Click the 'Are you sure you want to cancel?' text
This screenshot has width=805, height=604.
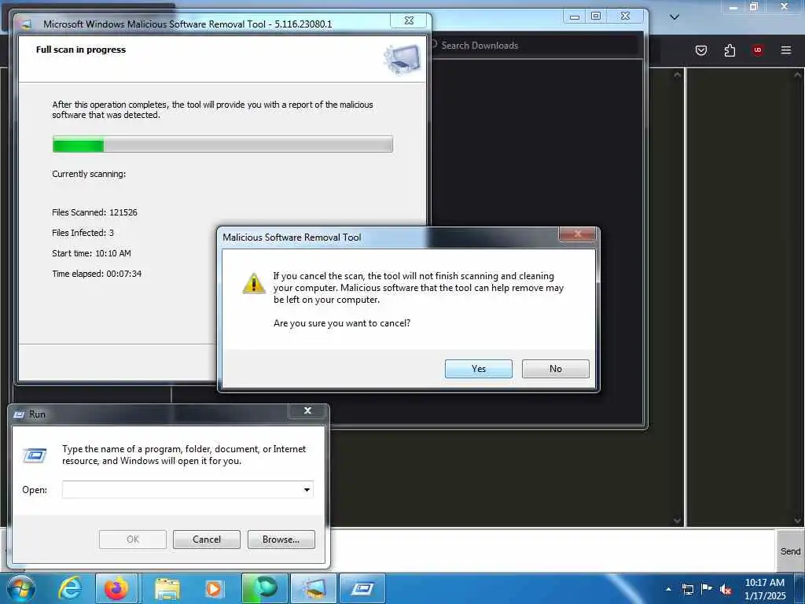click(x=342, y=323)
